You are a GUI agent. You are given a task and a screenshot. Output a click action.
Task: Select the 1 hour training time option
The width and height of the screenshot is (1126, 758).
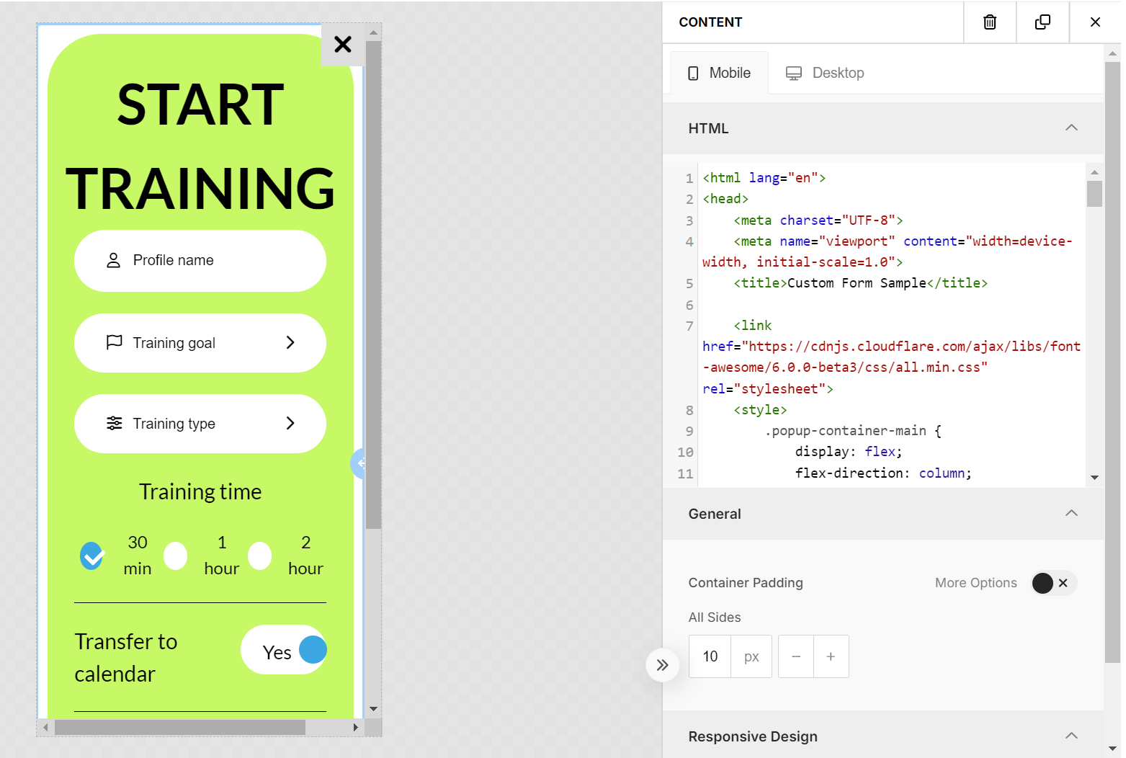pos(176,556)
